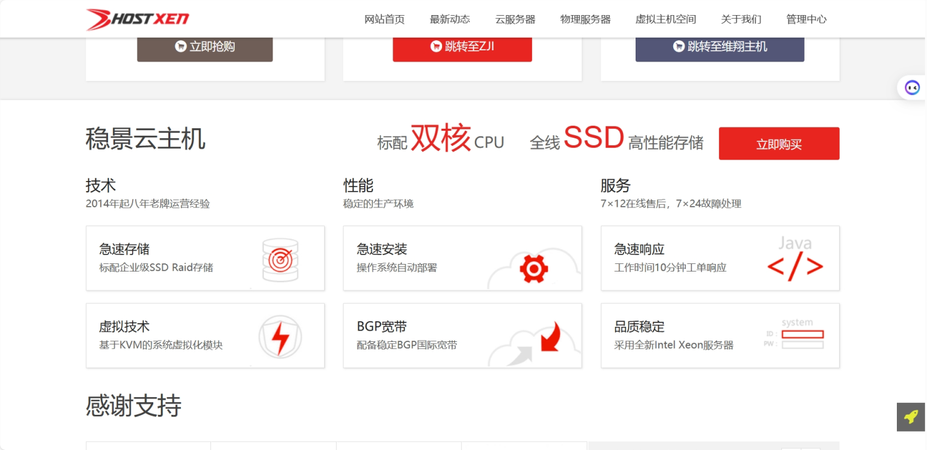Screen dimensions: 927x450
Task: Select 物理服务器 in the navbar
Action: (x=585, y=19)
